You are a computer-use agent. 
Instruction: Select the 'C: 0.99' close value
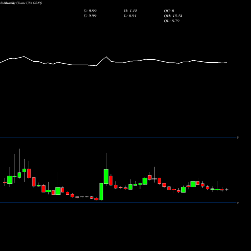pos(90,16)
